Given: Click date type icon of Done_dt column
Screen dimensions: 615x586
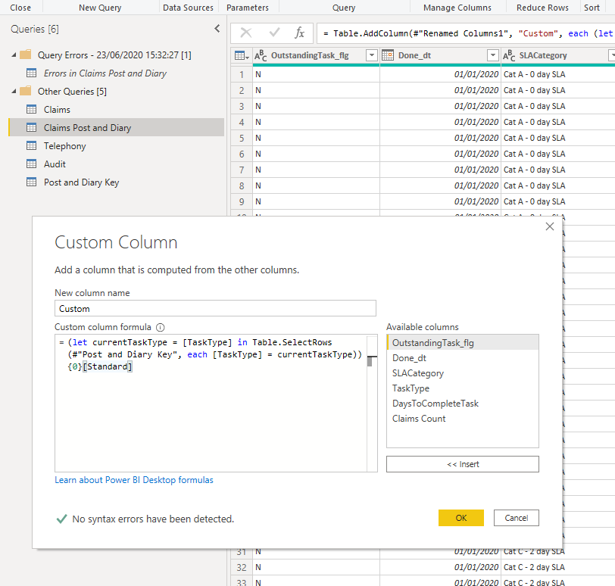Looking at the screenshot, I should pos(388,55).
